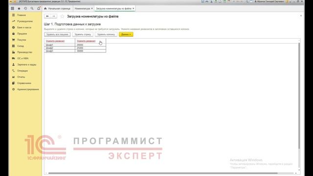
Task: Open the notifications bell icon
Action: click(x=39, y=8)
